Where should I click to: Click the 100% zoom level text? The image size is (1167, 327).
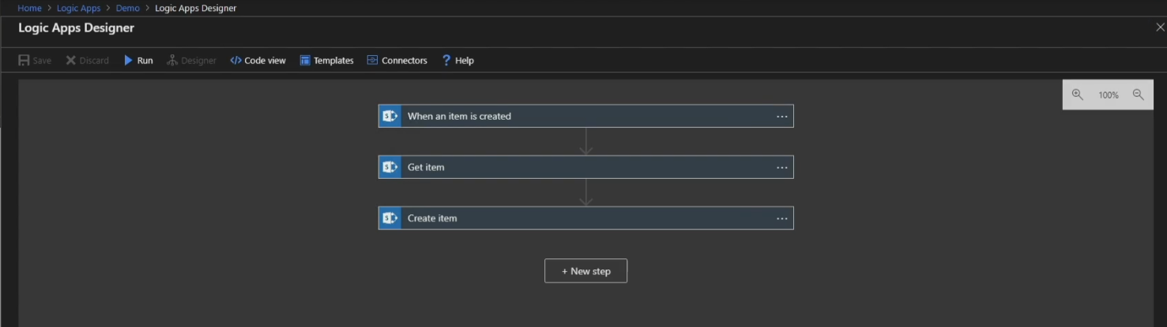pos(1109,95)
